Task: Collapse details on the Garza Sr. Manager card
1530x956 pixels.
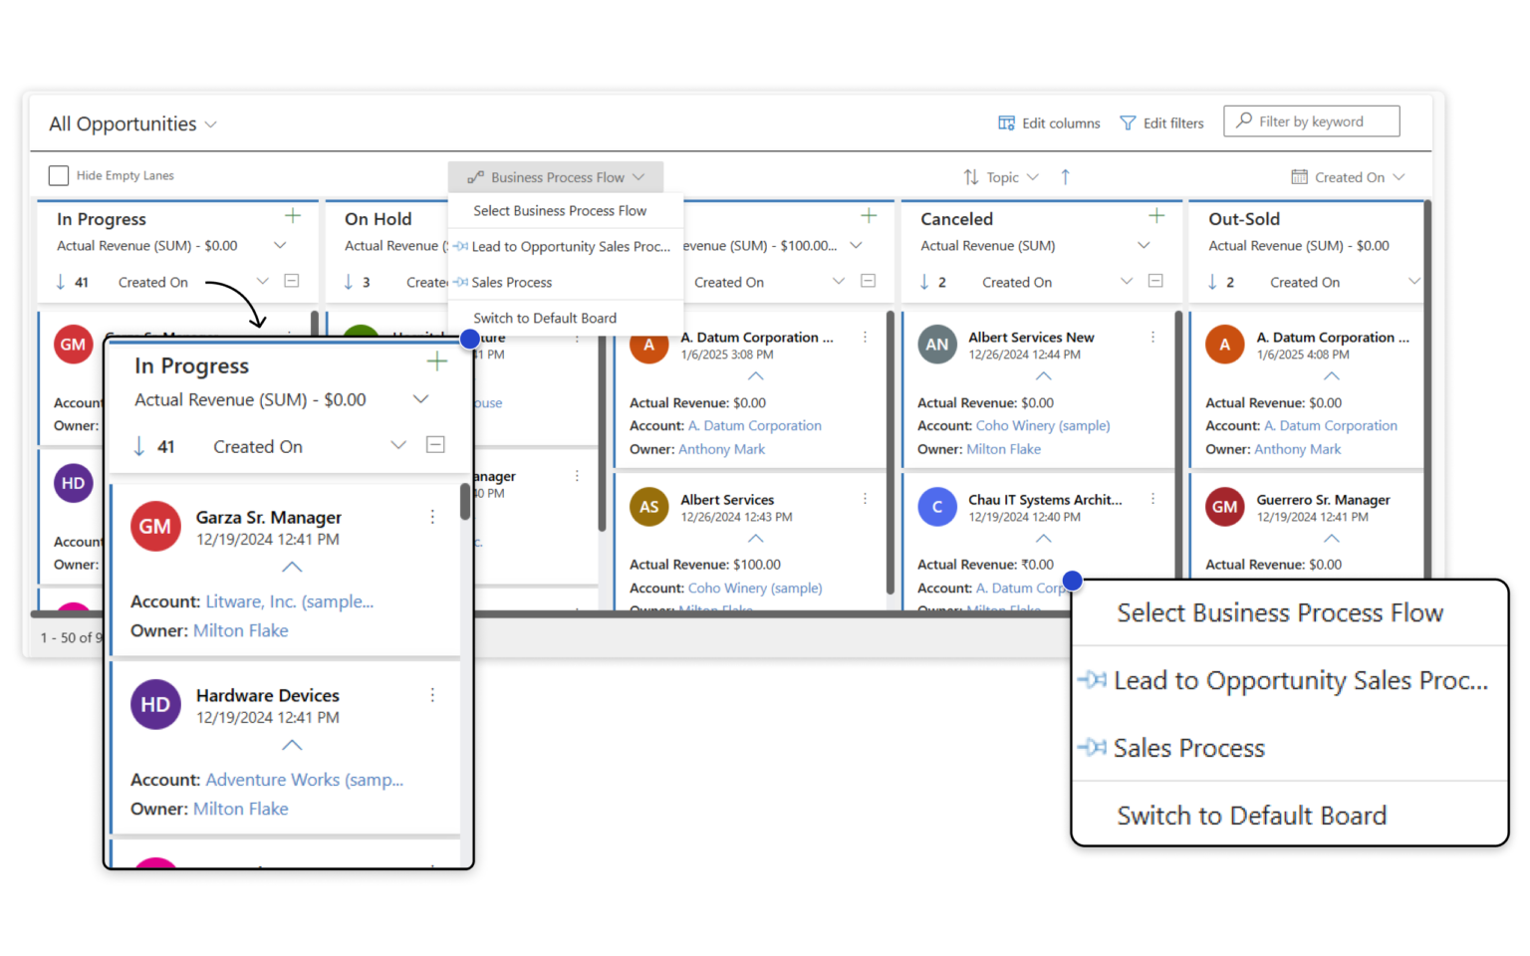Action: click(x=292, y=567)
